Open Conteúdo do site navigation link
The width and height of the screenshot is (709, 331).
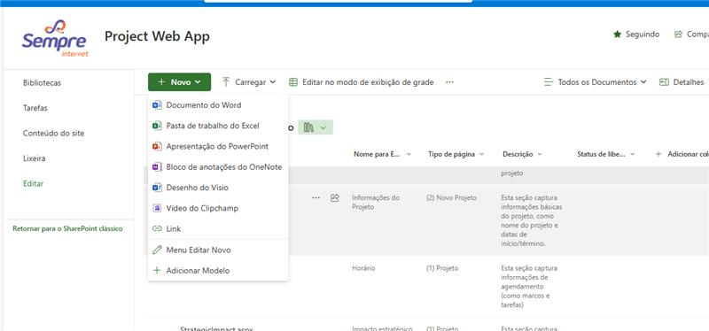pyautogui.click(x=53, y=134)
